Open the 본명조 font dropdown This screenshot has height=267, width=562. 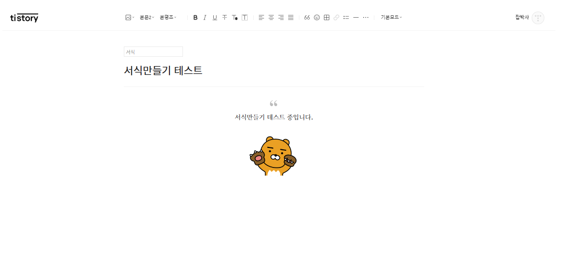[168, 18]
